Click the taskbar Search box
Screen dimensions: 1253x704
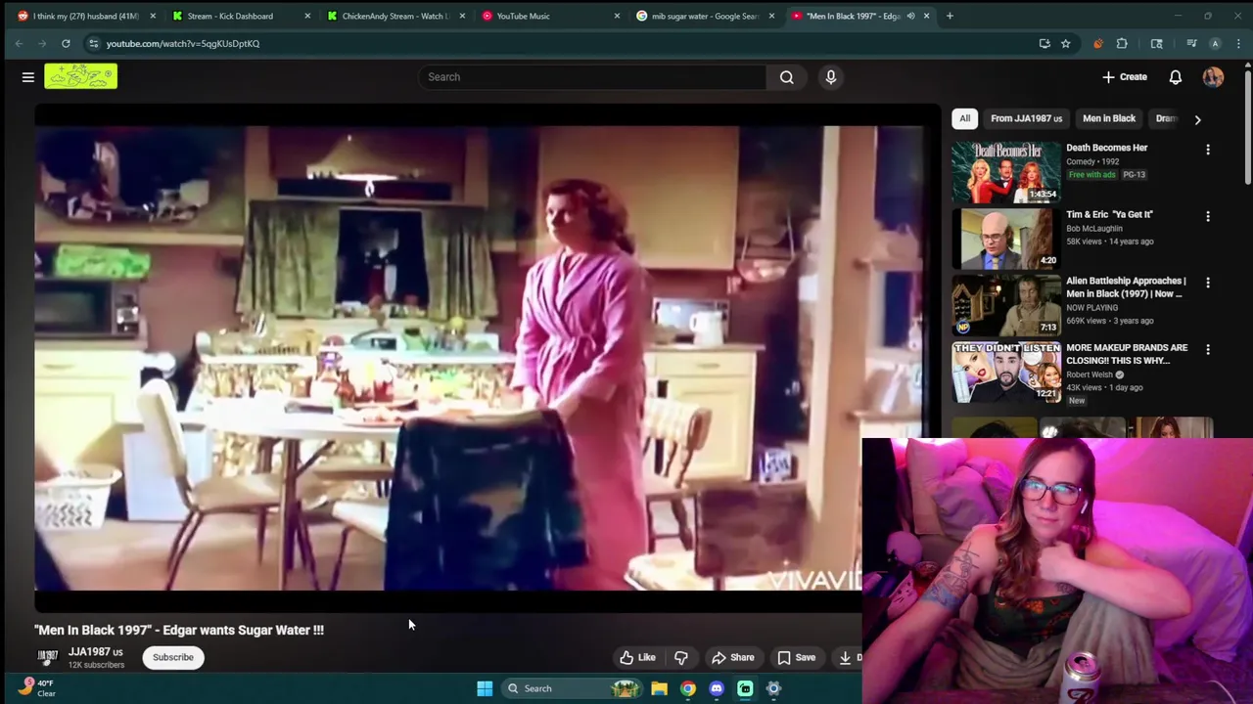[x=573, y=688]
